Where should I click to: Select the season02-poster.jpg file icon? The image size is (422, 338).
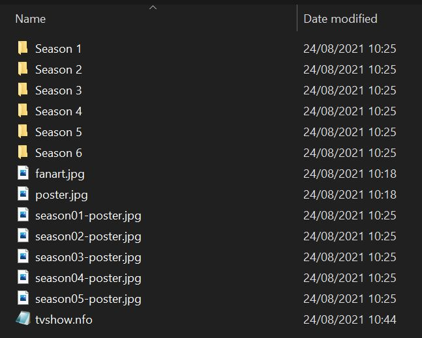click(23, 236)
